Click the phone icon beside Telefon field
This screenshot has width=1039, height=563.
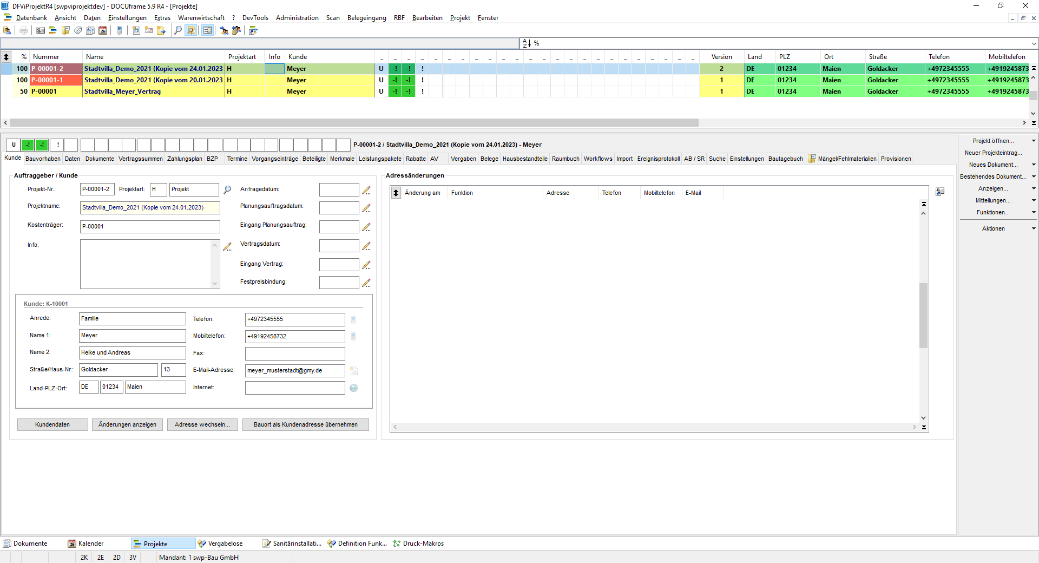coord(354,319)
